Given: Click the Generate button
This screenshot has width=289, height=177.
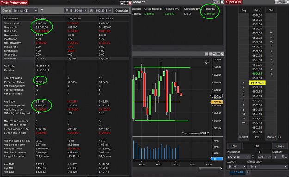Looking at the screenshot, I should [122, 11].
